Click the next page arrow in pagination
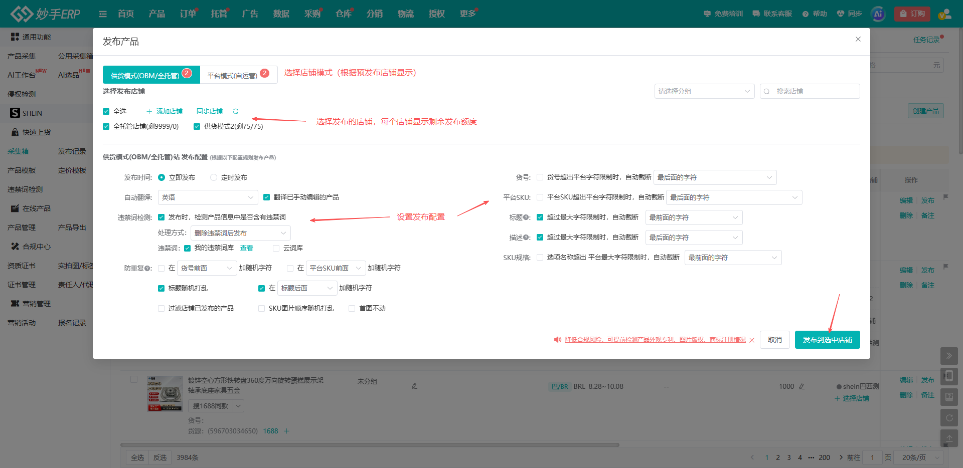Viewport: 963px width, 468px height. click(841, 457)
